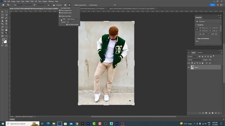The width and height of the screenshot is (225, 126).
Task: Click the crop settings gear icon
Action: coord(69,5)
